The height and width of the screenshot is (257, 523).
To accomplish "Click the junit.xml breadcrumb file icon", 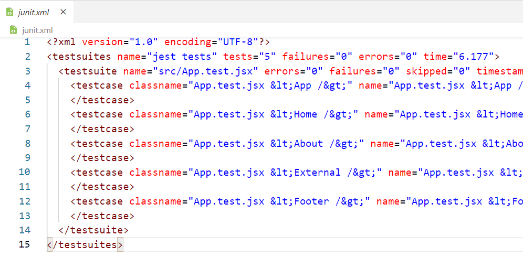I will click(x=13, y=30).
